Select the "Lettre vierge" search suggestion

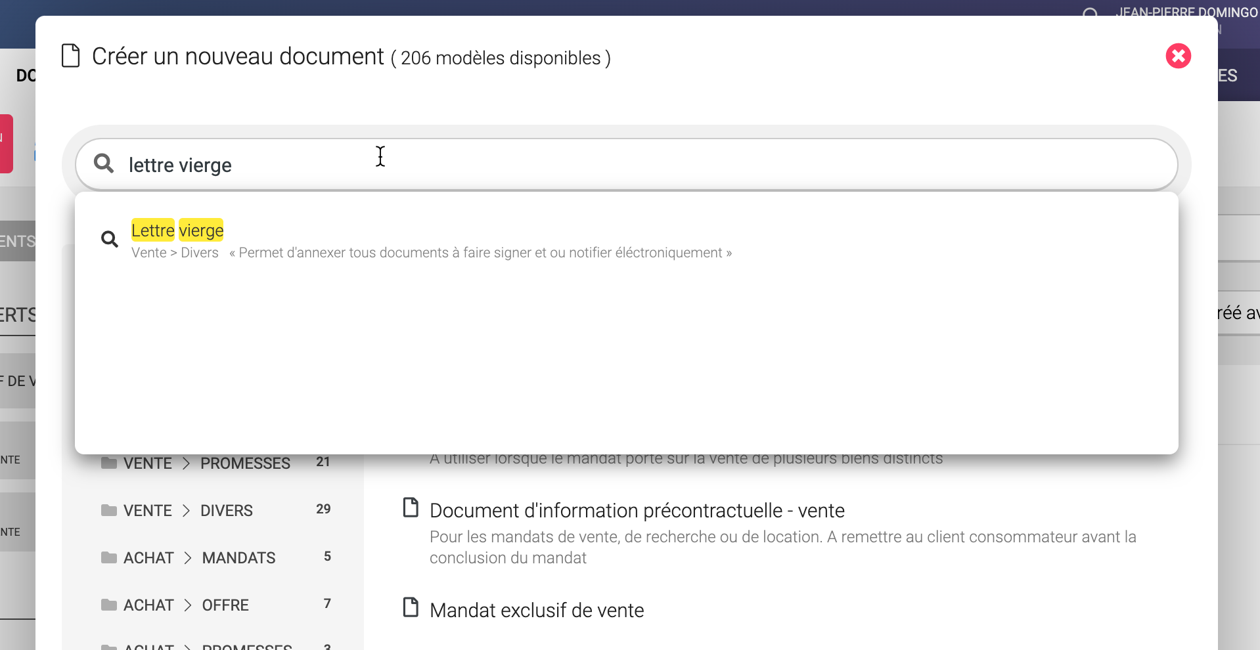(x=177, y=230)
